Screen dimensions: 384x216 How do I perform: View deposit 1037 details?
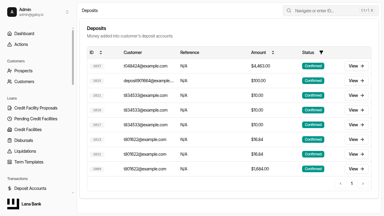coord(356,66)
